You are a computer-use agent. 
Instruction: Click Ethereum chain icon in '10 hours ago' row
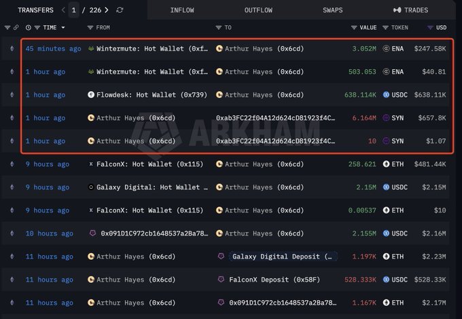[x=12, y=233]
